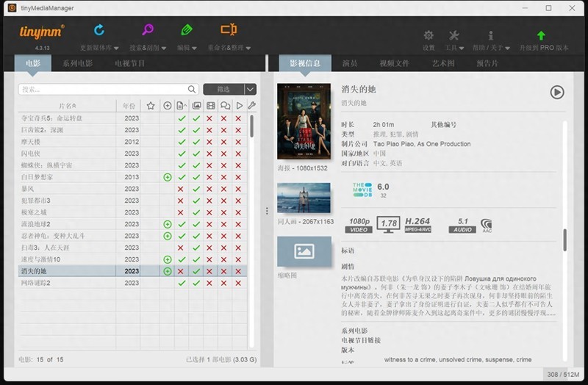
Task: Open the rename & cleanup dropdown arrow
Action: (248, 48)
